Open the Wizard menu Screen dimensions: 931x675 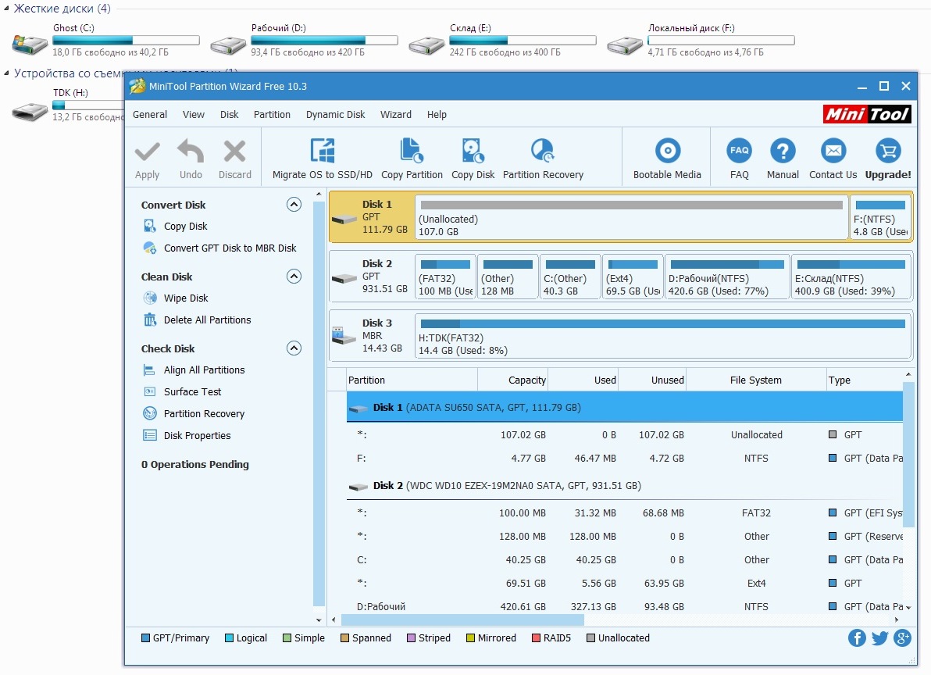396,115
